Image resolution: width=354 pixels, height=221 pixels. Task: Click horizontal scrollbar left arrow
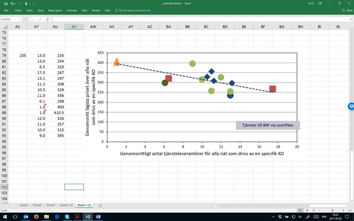[x=216, y=206]
